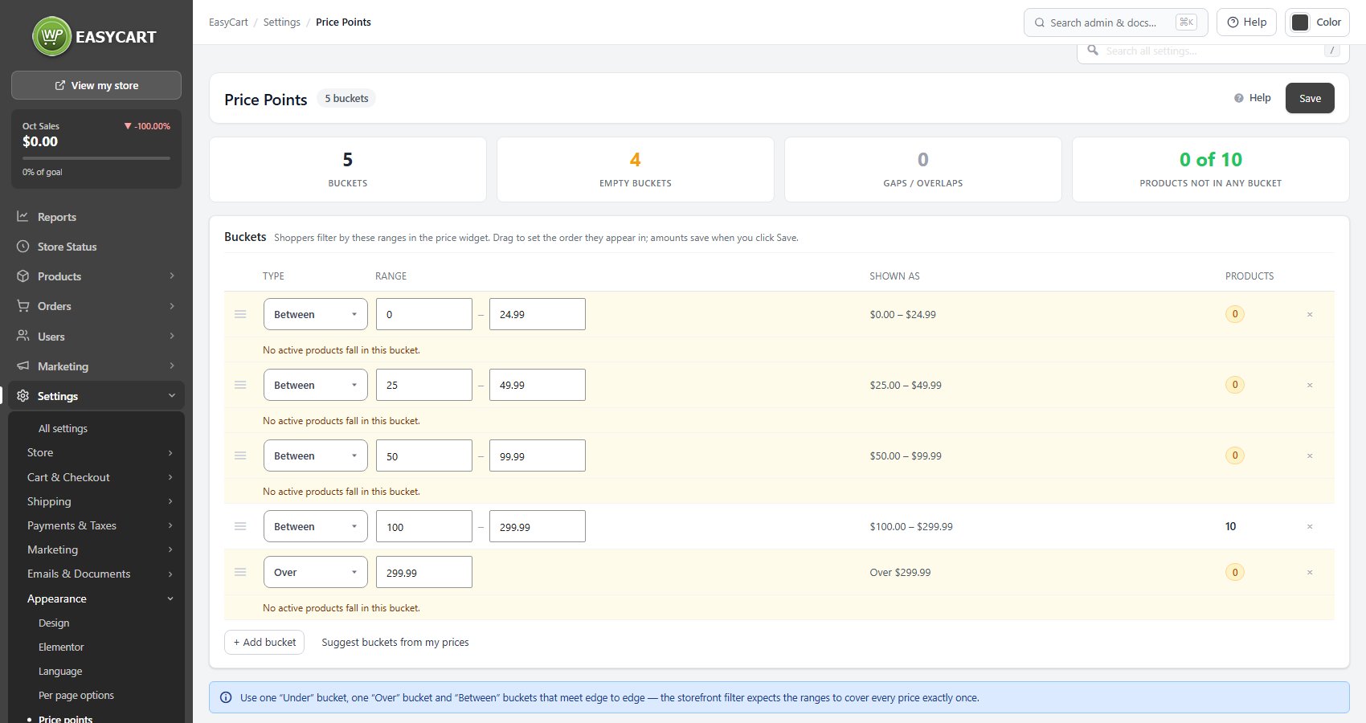Go to Per page options

click(76, 695)
